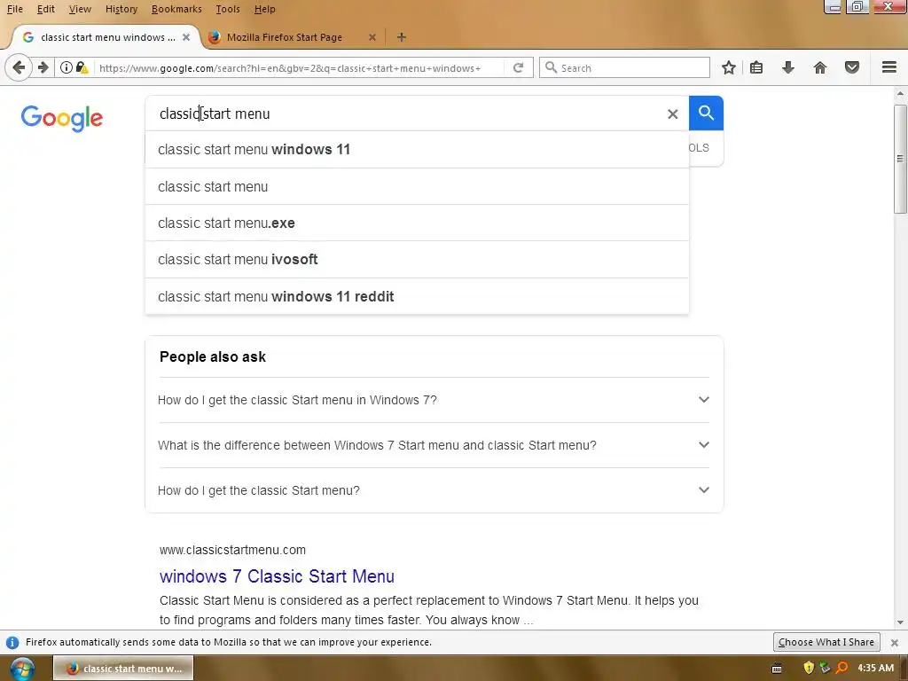Open the File menu
Image resolution: width=908 pixels, height=681 pixels.
[x=15, y=9]
